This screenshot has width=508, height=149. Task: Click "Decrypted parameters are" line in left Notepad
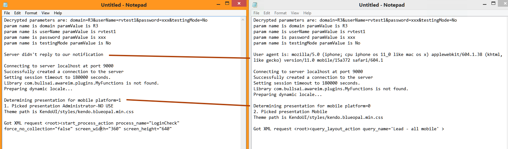pyautogui.click(x=106, y=20)
